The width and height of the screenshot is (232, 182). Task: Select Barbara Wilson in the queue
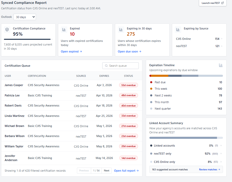pyautogui.click(x=15, y=136)
